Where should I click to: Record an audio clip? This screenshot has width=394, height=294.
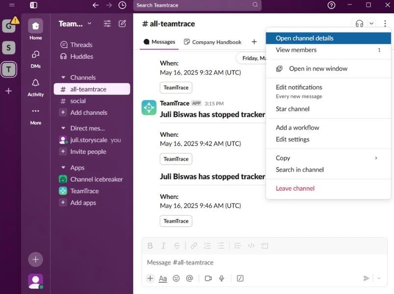pyautogui.click(x=222, y=278)
